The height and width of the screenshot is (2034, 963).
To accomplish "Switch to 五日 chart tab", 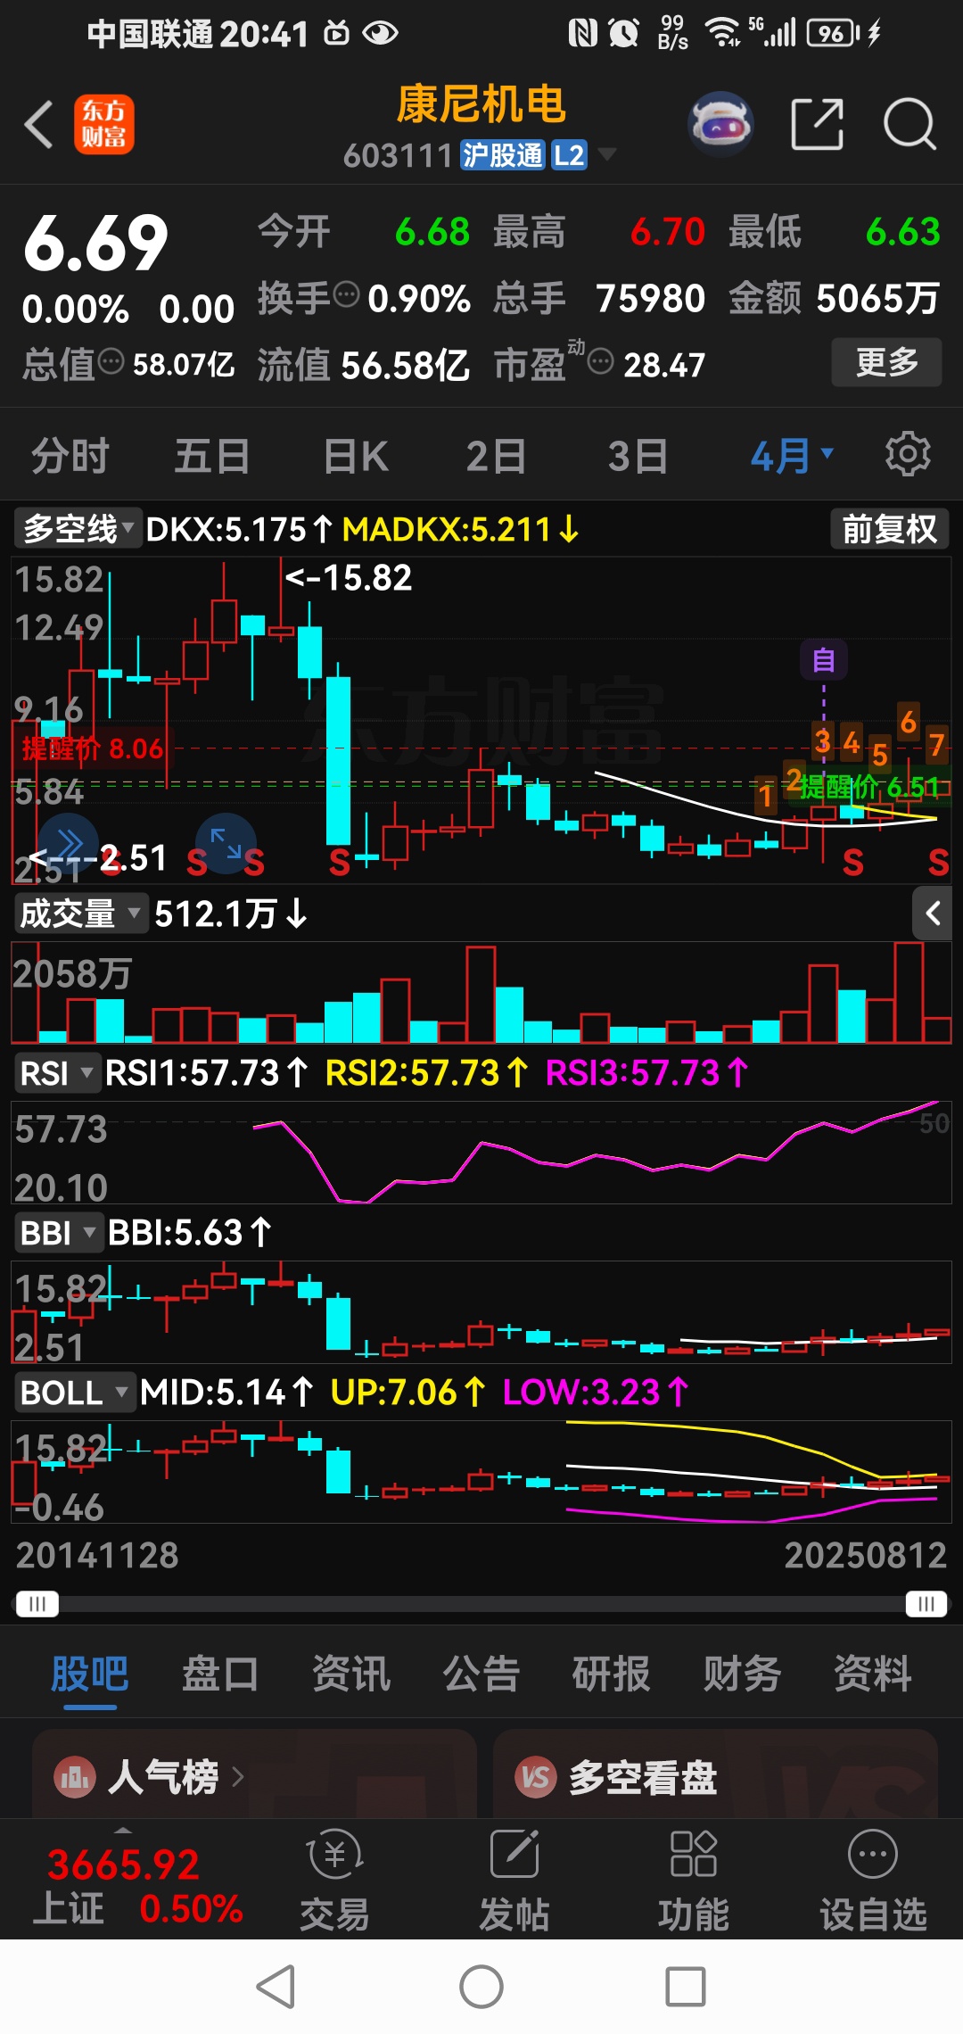I will pyautogui.click(x=211, y=455).
